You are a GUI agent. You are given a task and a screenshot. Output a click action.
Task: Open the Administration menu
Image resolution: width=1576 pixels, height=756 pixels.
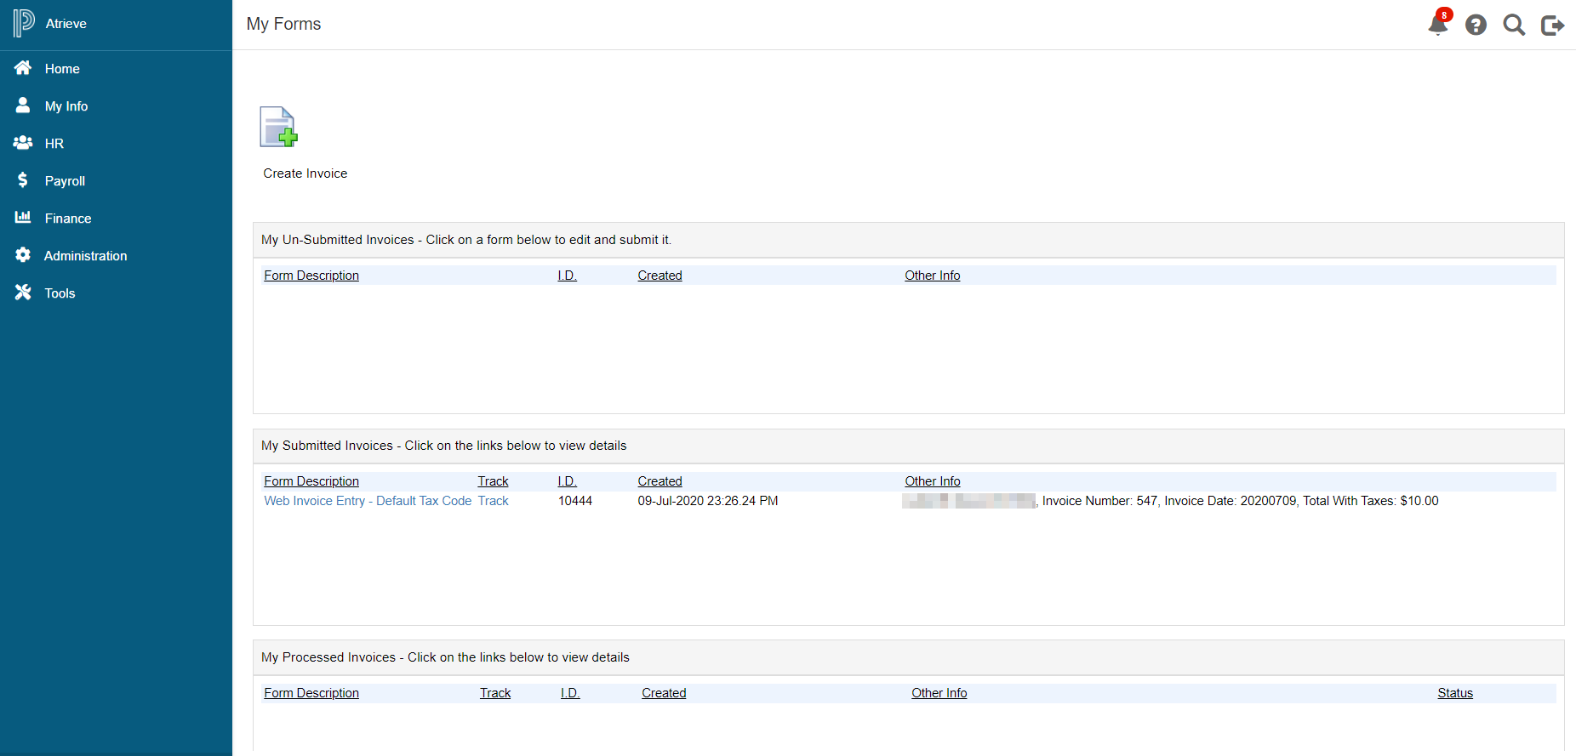pyautogui.click(x=85, y=256)
